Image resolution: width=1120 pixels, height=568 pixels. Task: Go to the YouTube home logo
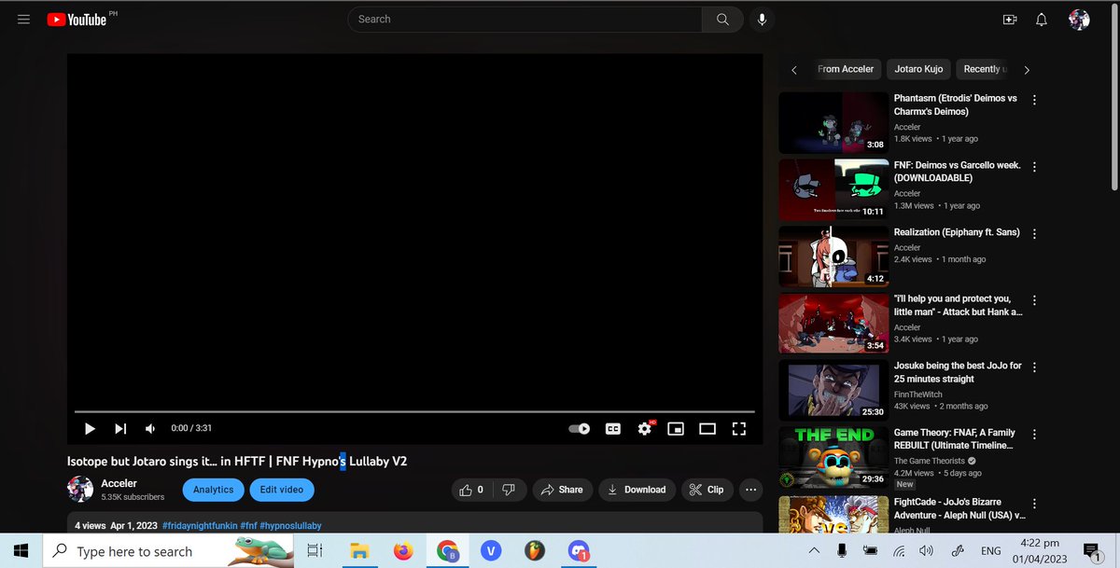click(77, 19)
